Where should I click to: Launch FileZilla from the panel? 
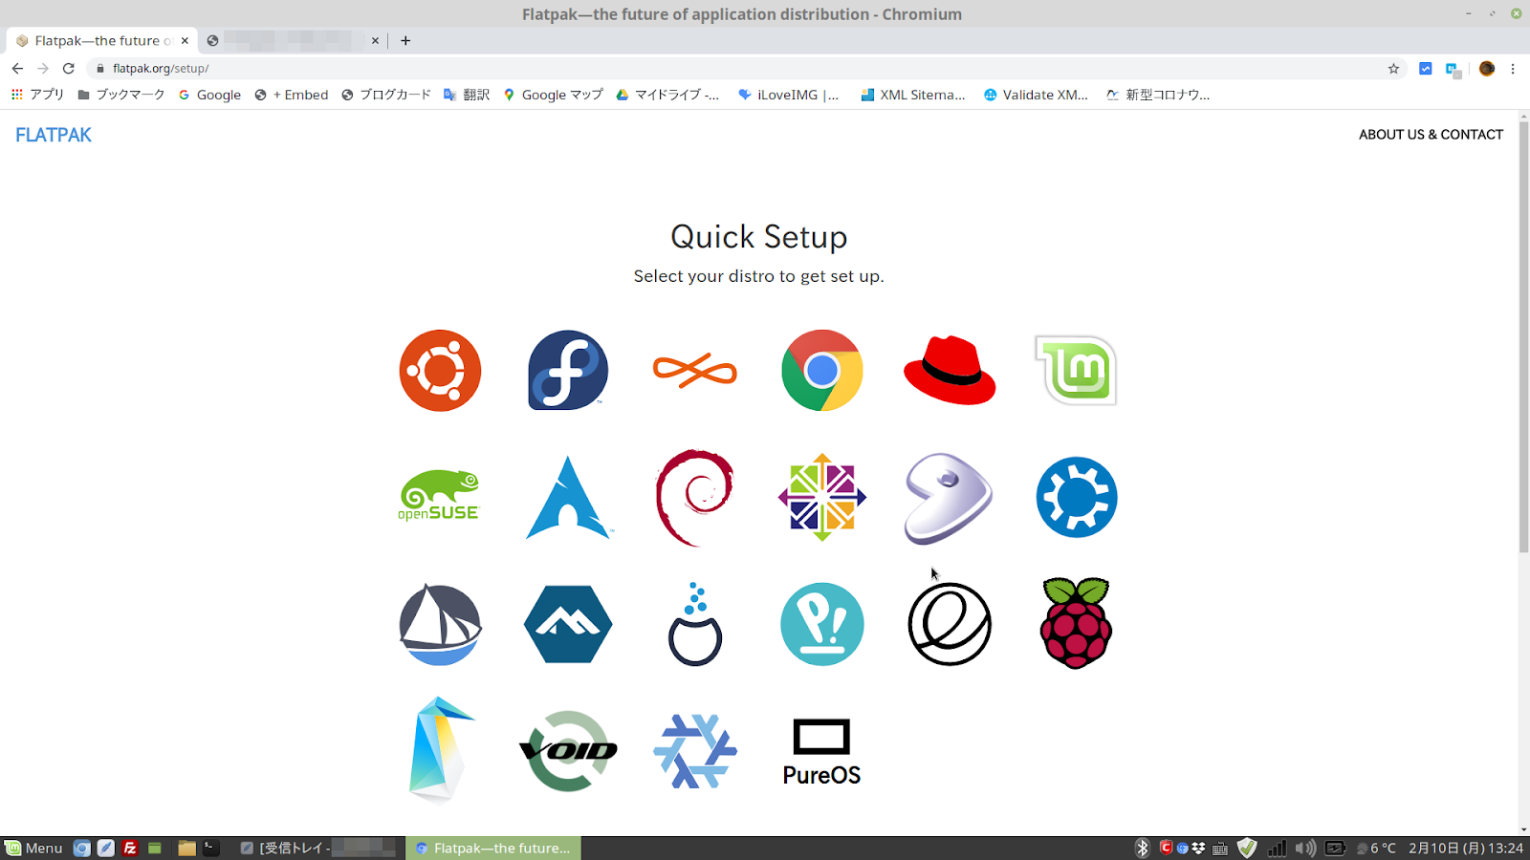click(x=130, y=848)
